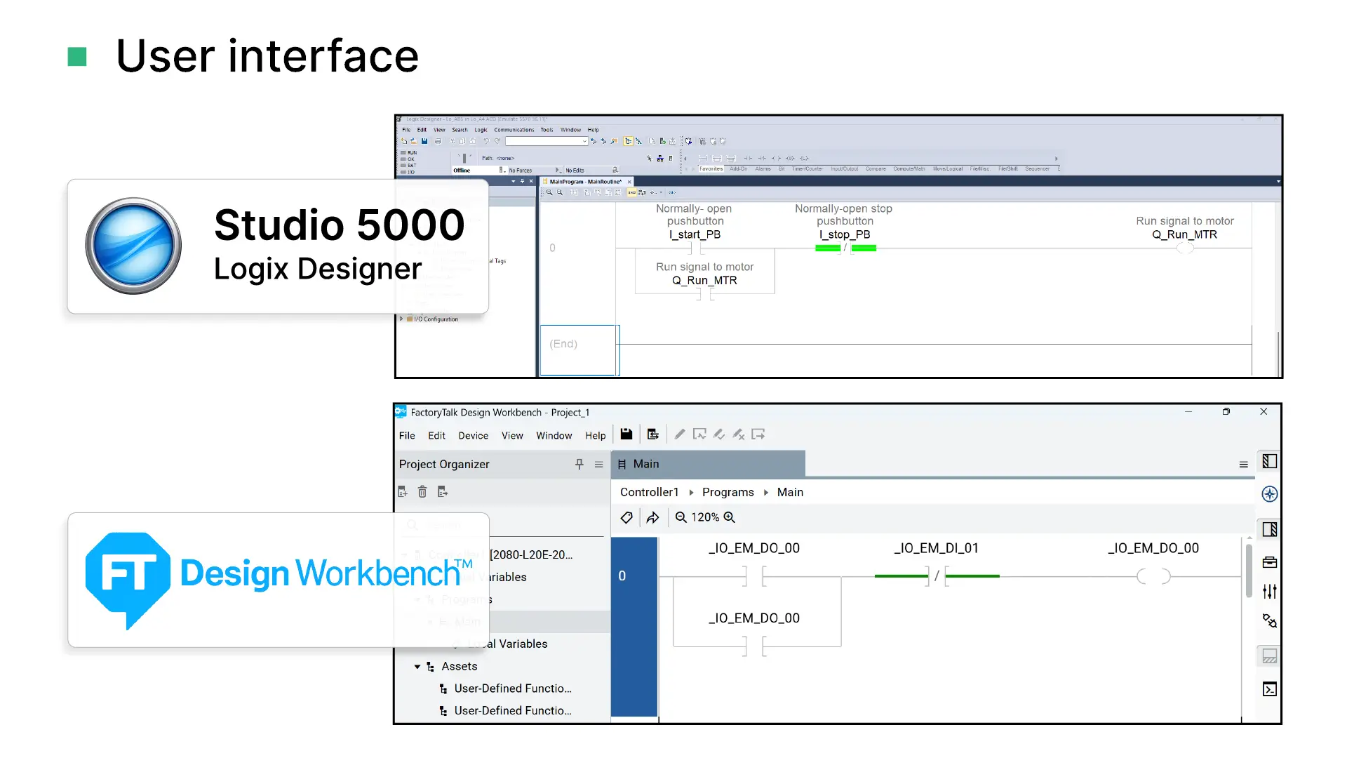Click Programs in the breadcrumb
Viewport: 1347px width, 758px height.
(x=728, y=493)
